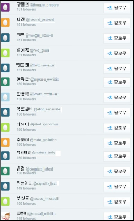Open the dark blue egg avatar with 149 followers
The width and height of the screenshot is (134, 221).
(5, 186)
